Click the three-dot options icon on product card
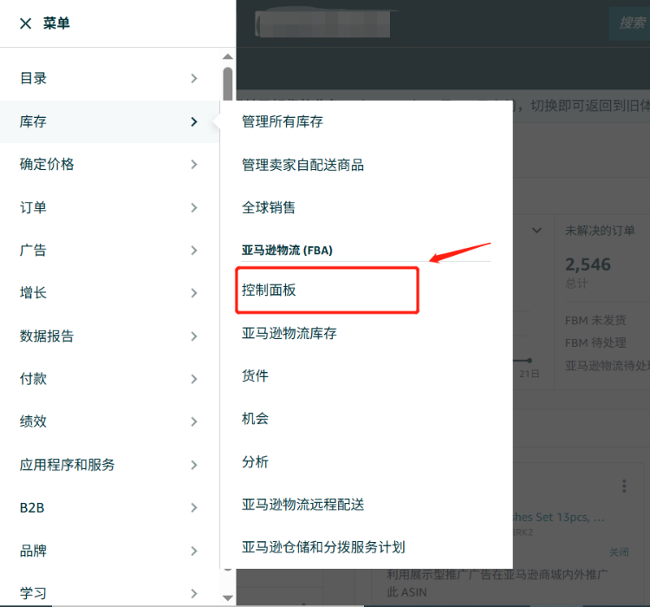The width and height of the screenshot is (650, 607). [624, 486]
